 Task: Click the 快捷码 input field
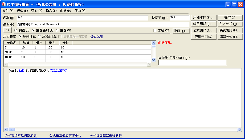pos(179,18)
